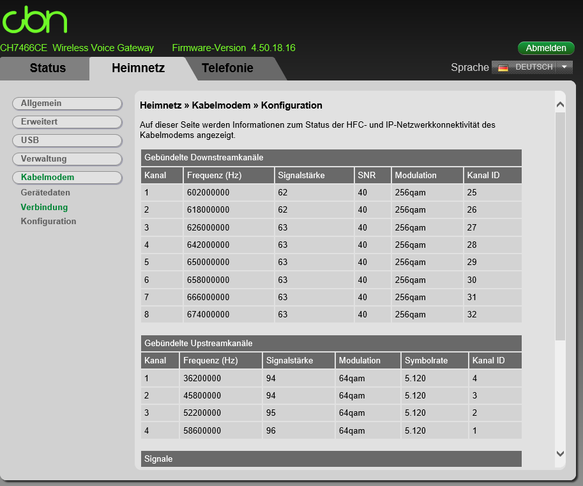Open the Erweitert sidebar section
The height and width of the screenshot is (486, 583).
pyautogui.click(x=67, y=122)
